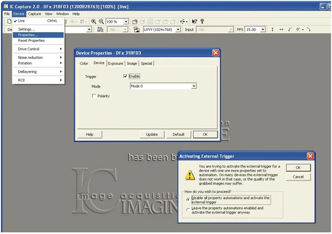Click the zoom out magnifier icon
Image resolution: width=332 pixels, height=234 pixels.
pos(101,21)
